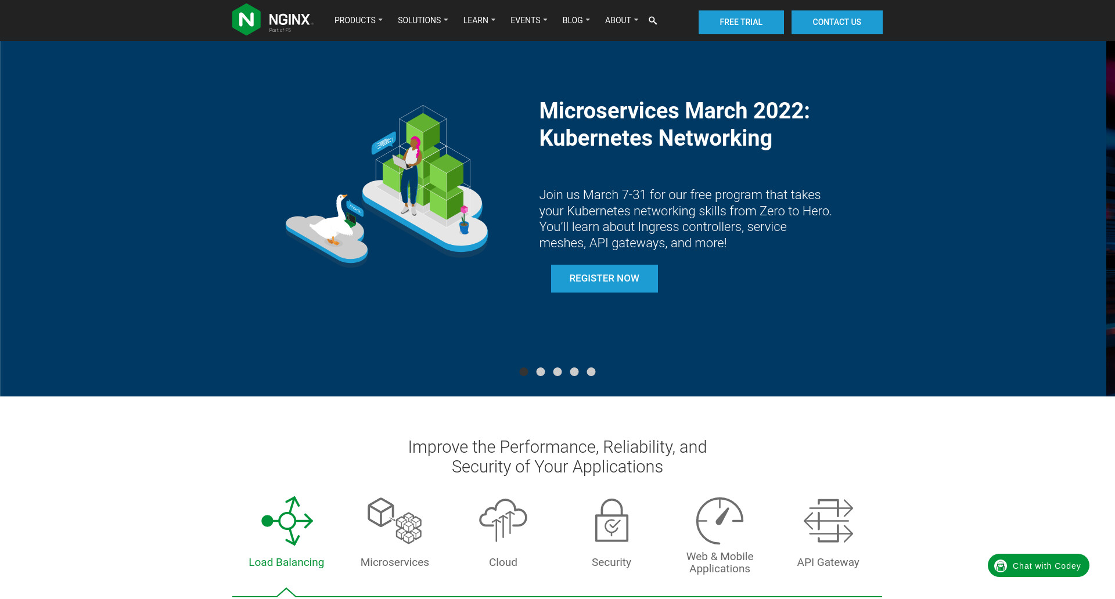The width and height of the screenshot is (1115, 599).
Task: Select the Load Balancing arrows icon
Action: tap(287, 521)
